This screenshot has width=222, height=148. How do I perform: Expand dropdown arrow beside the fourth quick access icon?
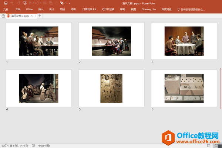click(x=34, y=3)
